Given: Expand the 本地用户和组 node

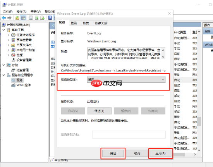Looking at the screenshot, I should (9, 50).
